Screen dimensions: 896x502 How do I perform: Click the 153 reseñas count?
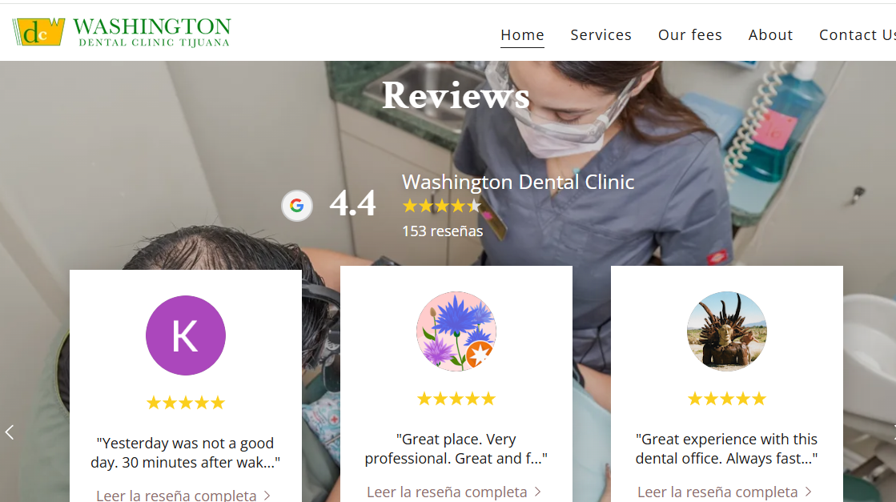pyautogui.click(x=442, y=231)
